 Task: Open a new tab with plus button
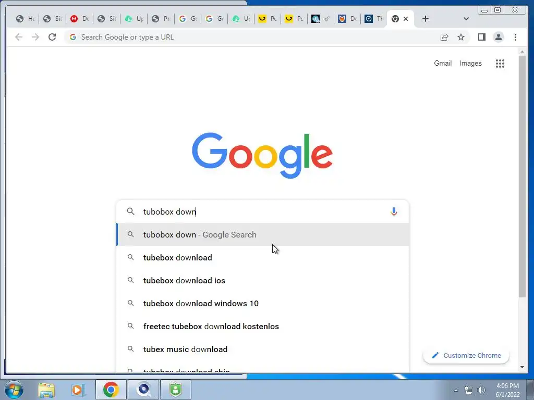pos(425,19)
